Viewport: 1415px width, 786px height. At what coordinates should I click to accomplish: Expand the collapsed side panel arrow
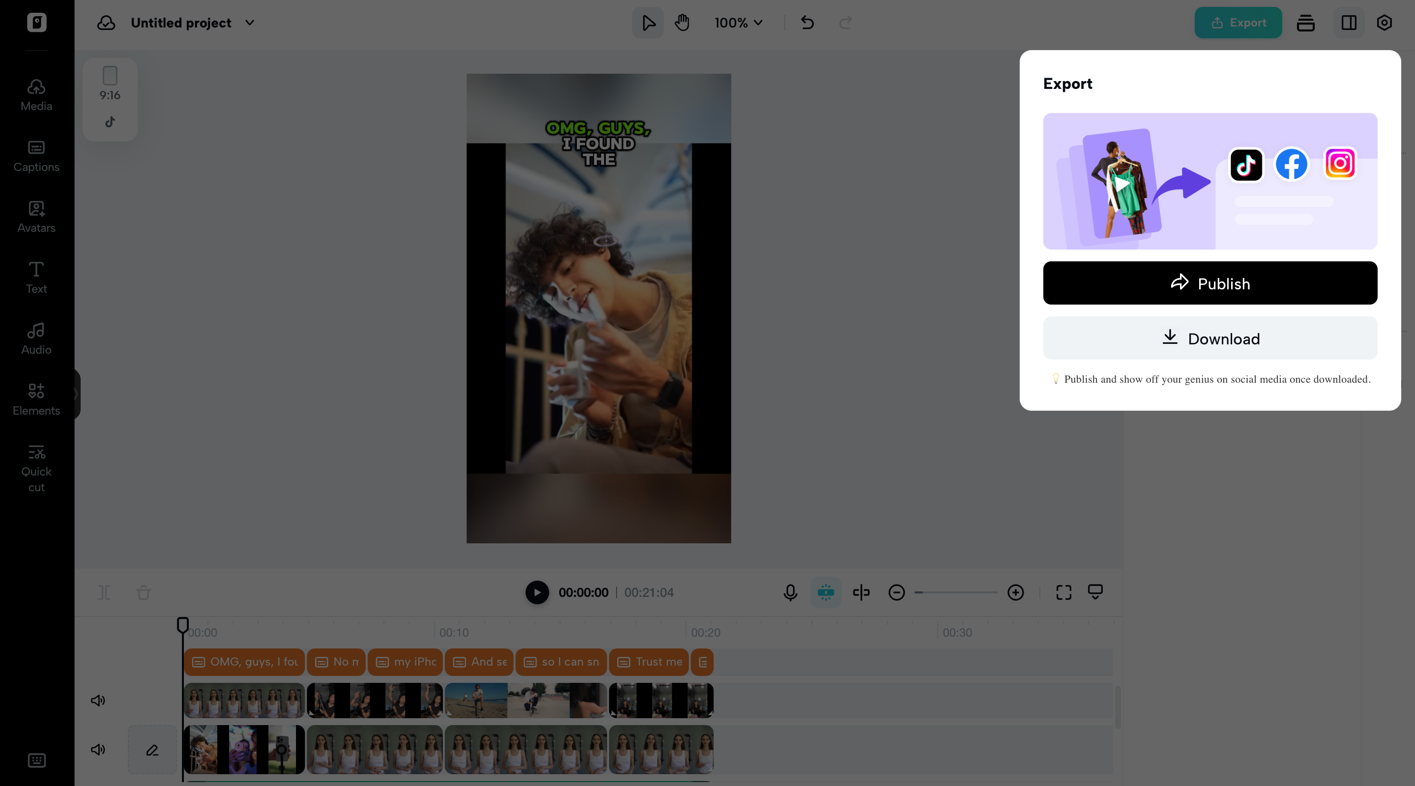coord(76,393)
